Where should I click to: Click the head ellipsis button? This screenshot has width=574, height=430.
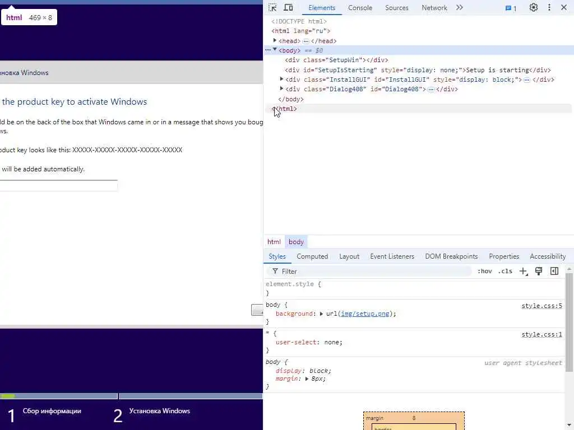pos(306,41)
